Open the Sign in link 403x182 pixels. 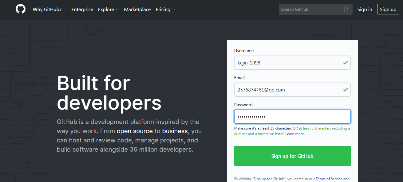pyautogui.click(x=365, y=10)
